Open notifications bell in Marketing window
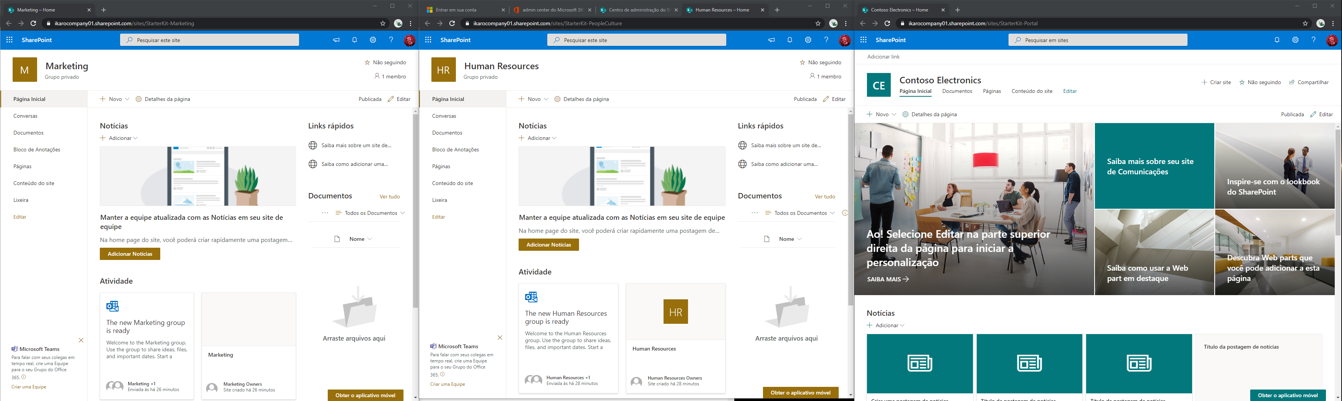 point(354,40)
